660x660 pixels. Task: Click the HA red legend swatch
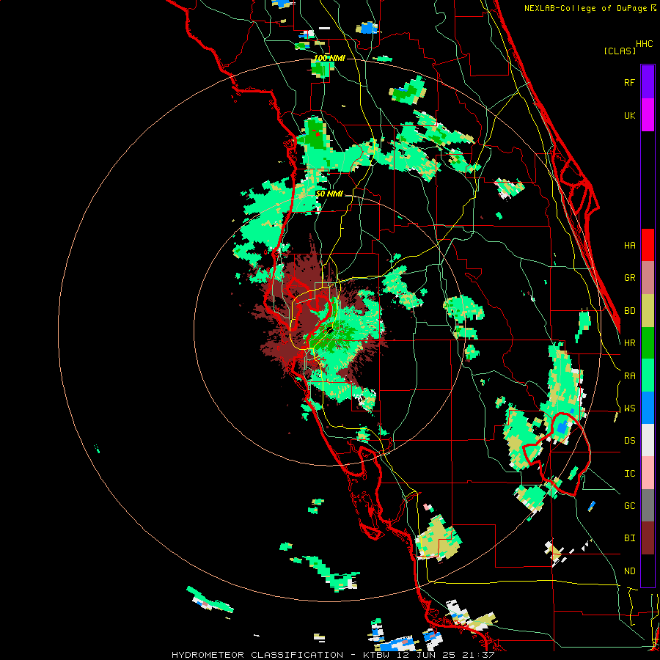(648, 245)
